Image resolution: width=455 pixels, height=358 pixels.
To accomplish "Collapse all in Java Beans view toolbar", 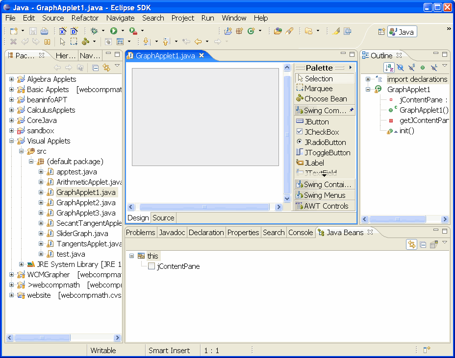I will [423, 245].
